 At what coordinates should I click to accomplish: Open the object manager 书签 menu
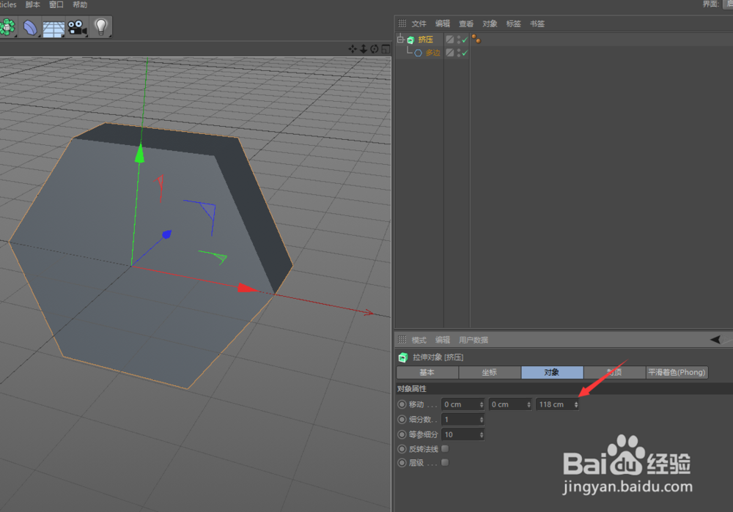(x=537, y=24)
